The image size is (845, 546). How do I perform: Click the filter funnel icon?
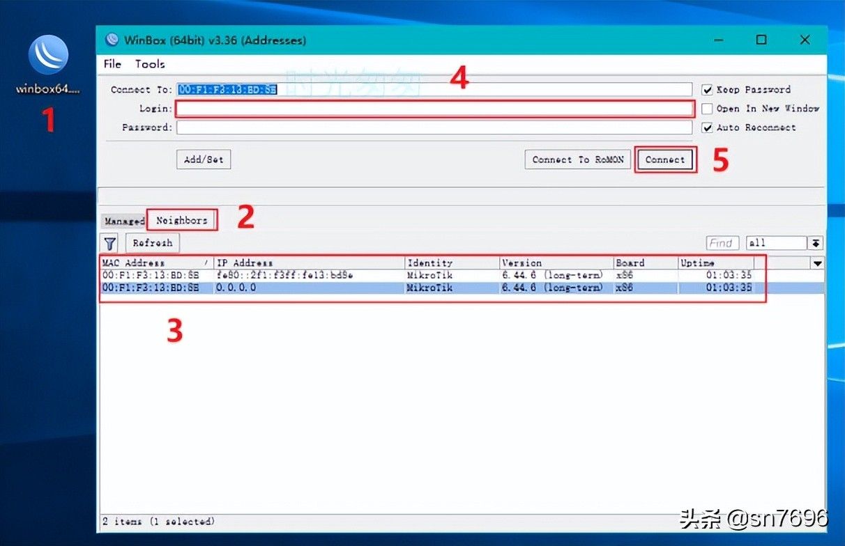pos(110,243)
